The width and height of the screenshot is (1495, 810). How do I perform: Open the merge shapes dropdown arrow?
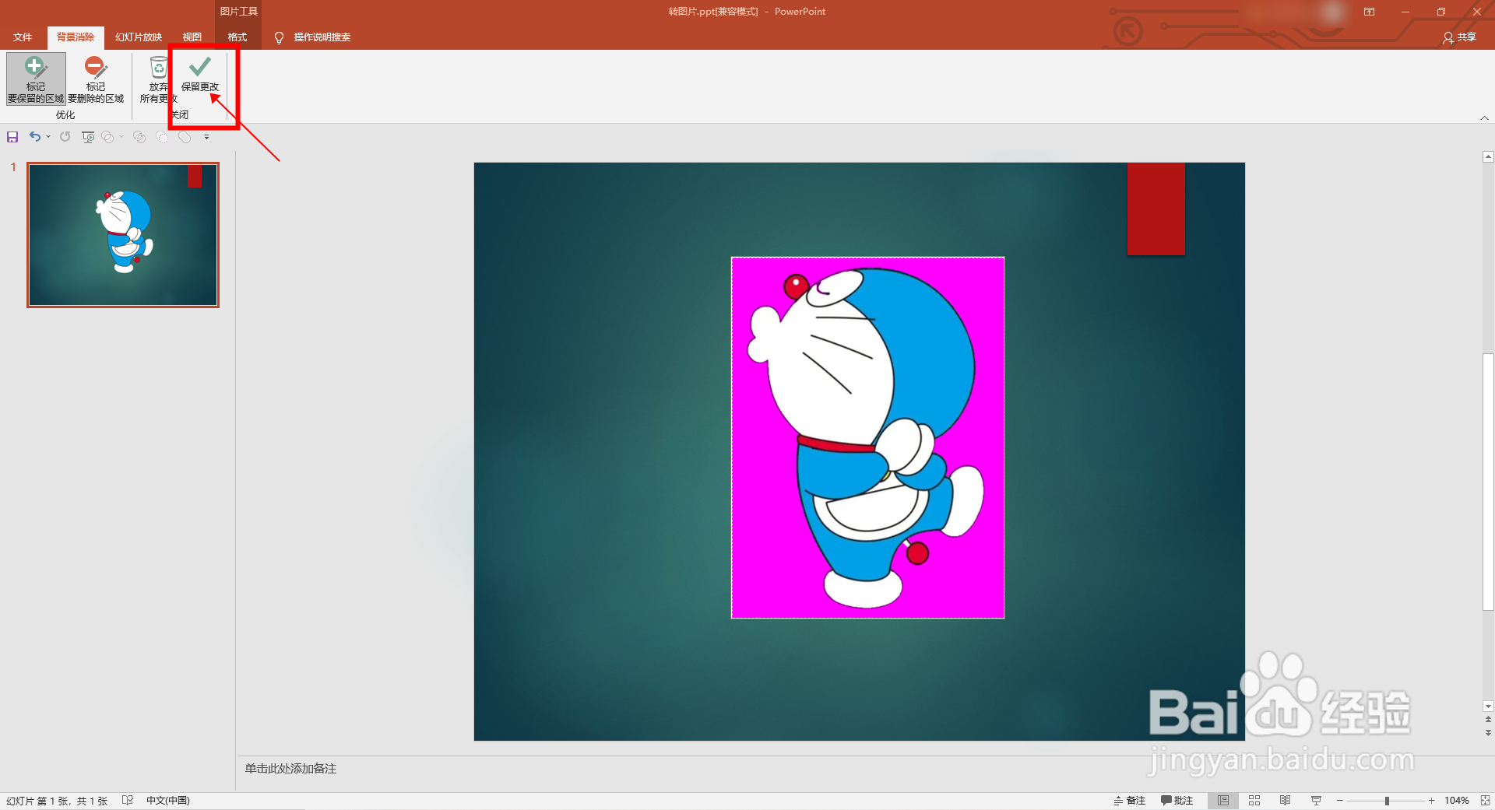121,137
